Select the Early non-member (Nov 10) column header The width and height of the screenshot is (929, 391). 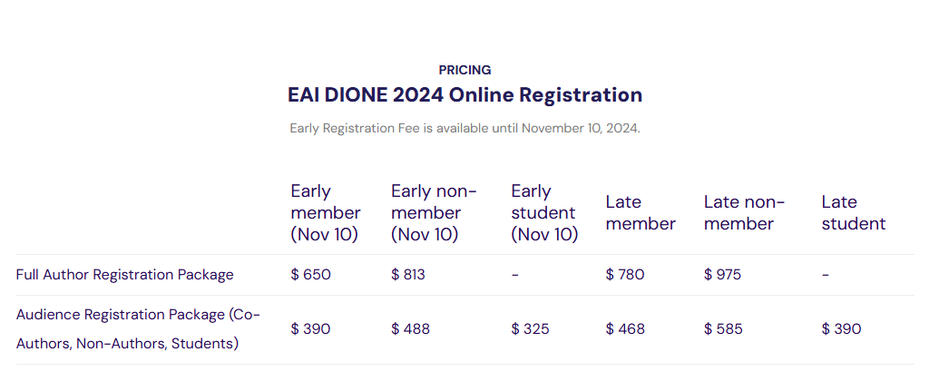[x=434, y=212]
